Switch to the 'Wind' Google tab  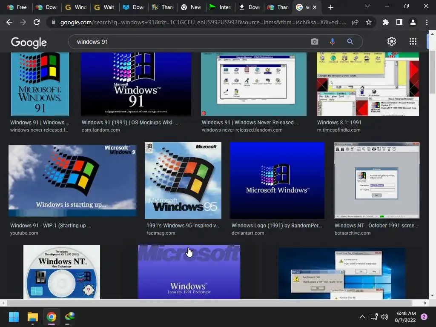coord(76,7)
